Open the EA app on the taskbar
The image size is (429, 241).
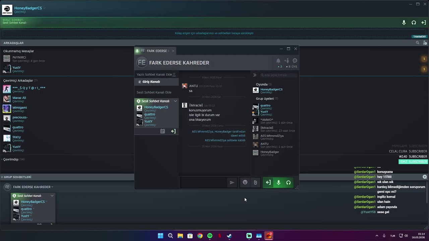tap(269, 236)
